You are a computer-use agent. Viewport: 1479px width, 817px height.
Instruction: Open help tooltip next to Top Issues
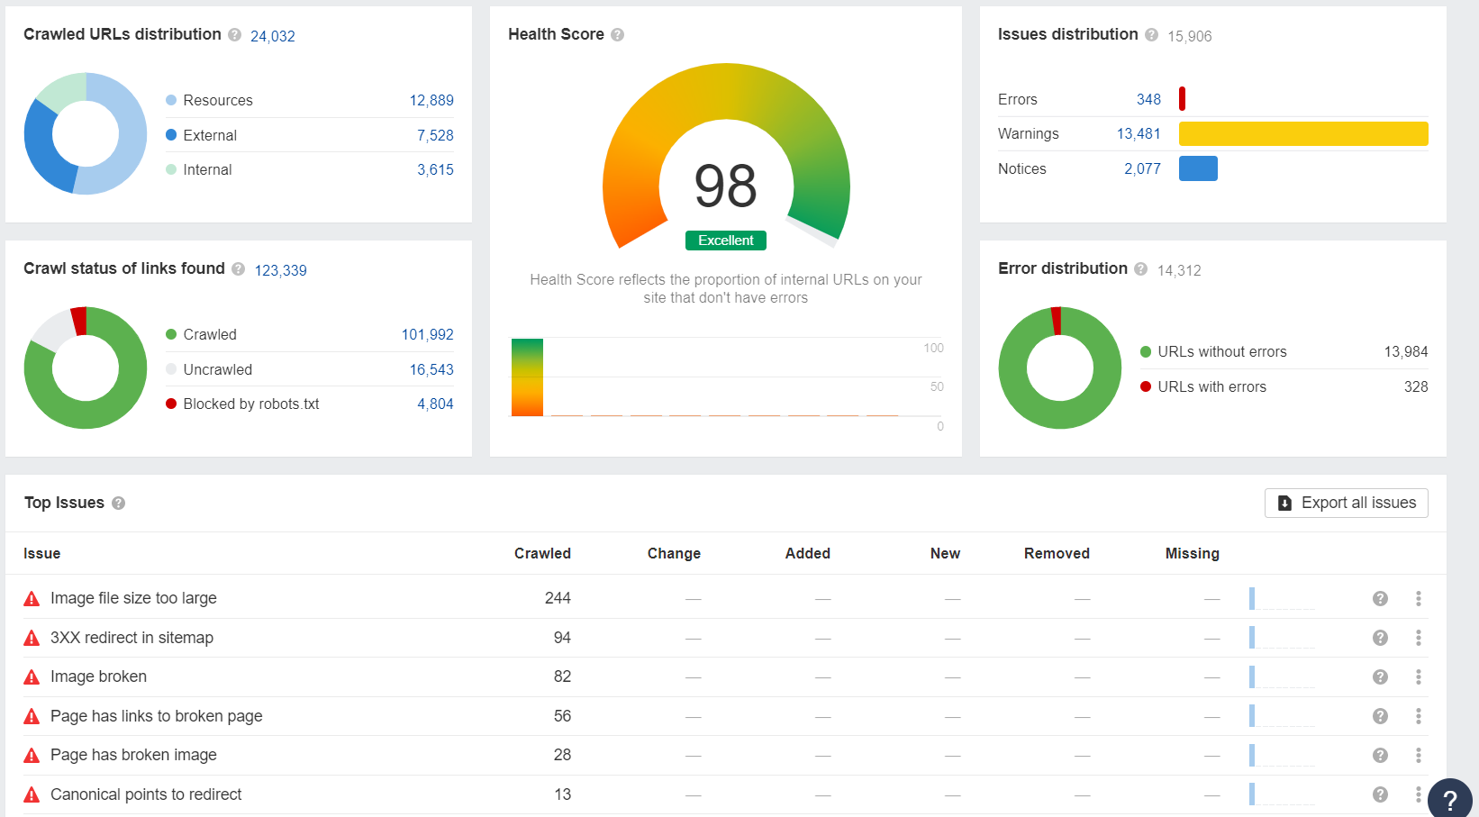coord(118,504)
